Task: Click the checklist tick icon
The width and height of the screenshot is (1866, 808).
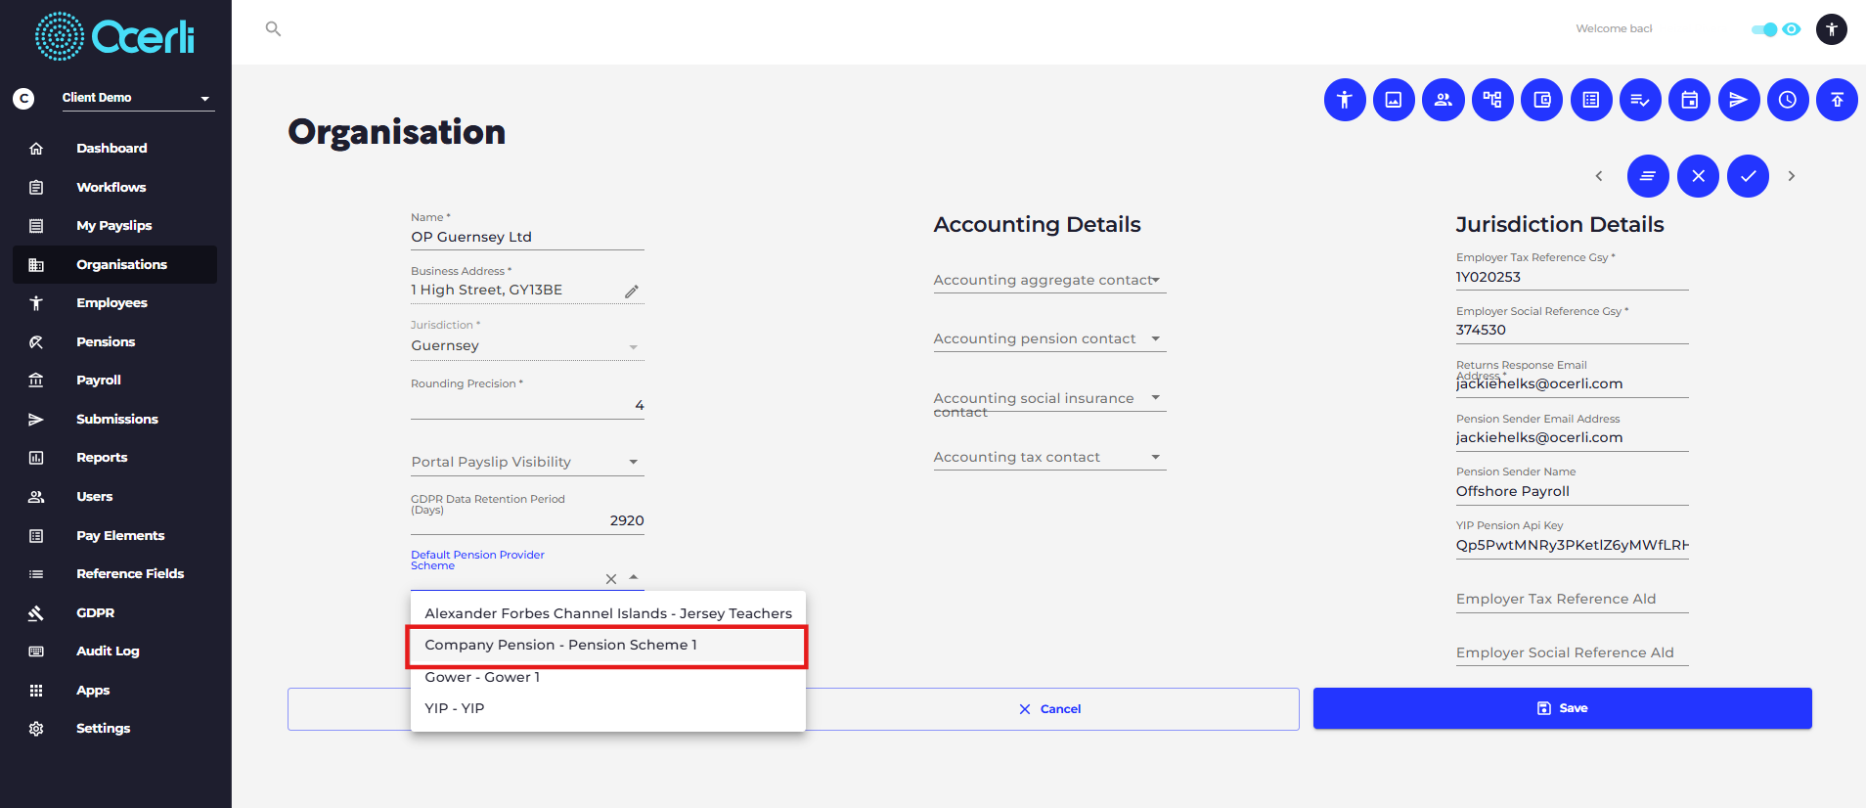Action: click(x=1640, y=100)
